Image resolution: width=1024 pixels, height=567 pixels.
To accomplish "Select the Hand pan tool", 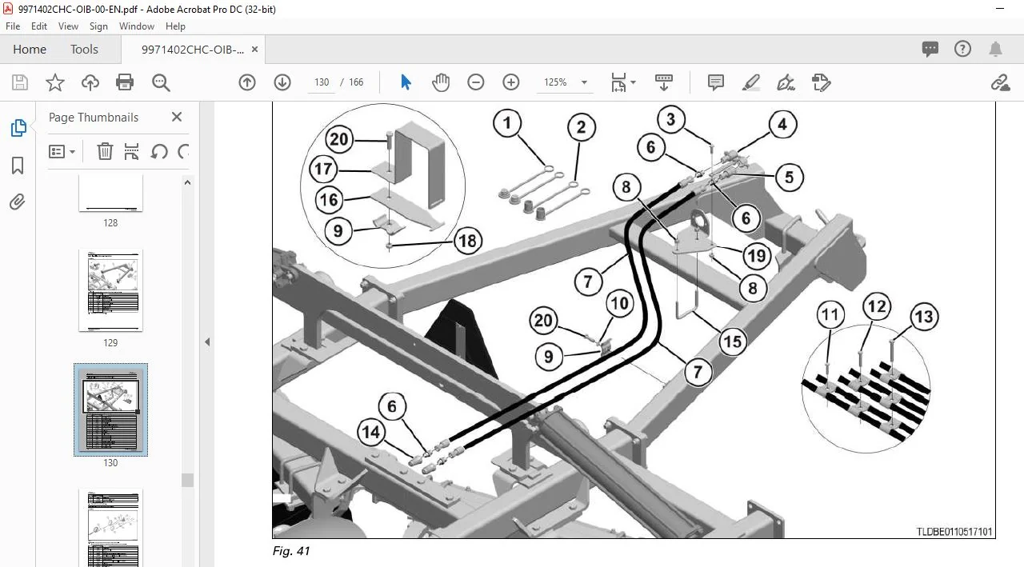I will (441, 82).
